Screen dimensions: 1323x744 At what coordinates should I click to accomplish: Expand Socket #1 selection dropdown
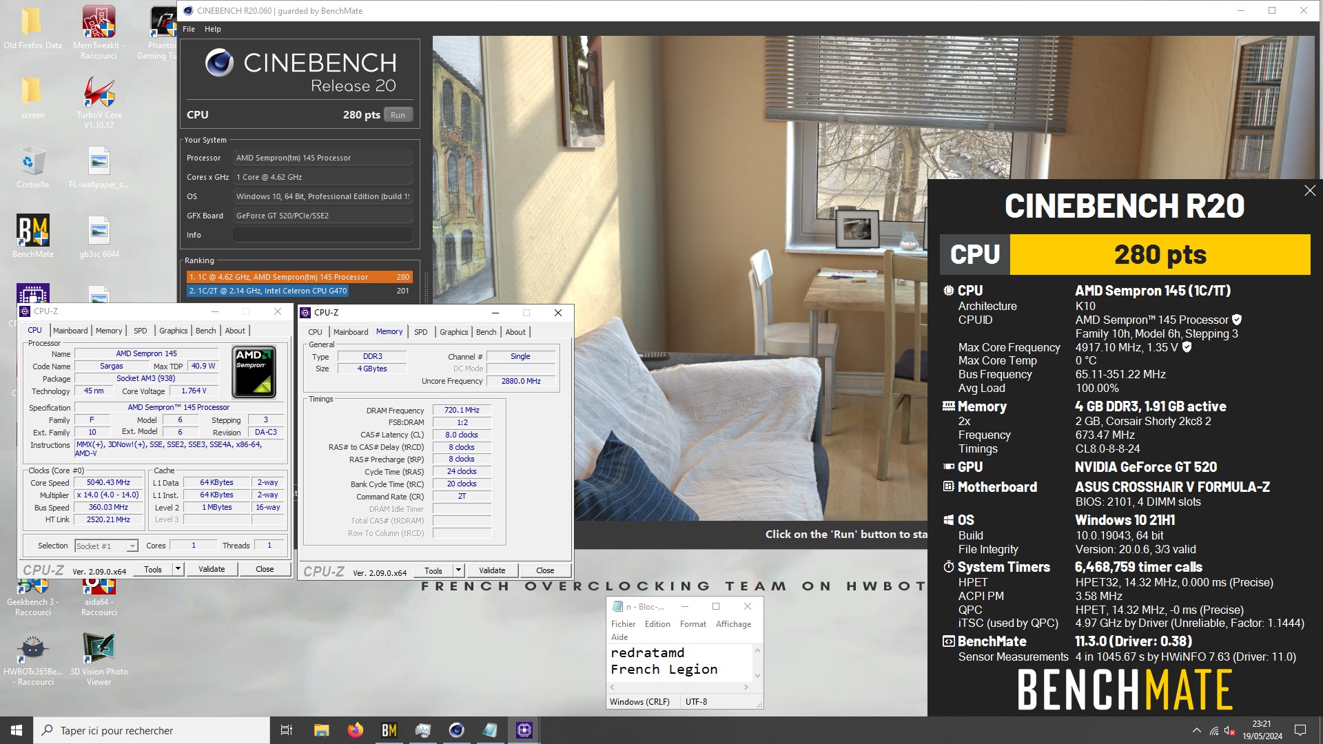click(x=132, y=546)
